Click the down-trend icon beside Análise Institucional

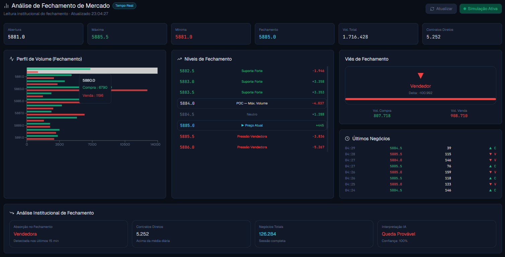(x=12, y=213)
